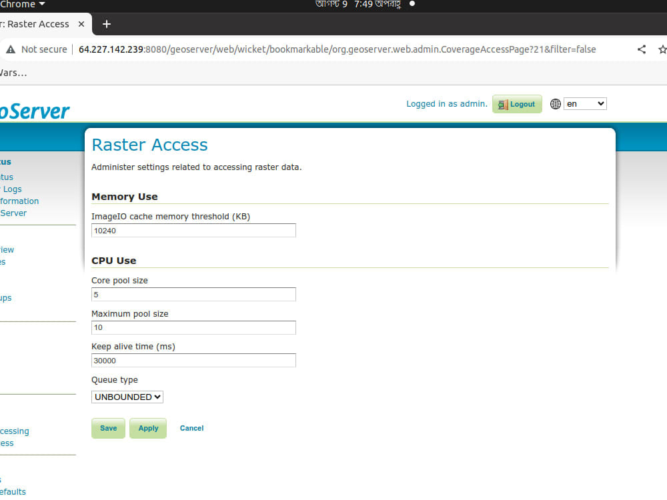Save the raster access settings
The width and height of the screenshot is (667, 500).
pyautogui.click(x=109, y=428)
